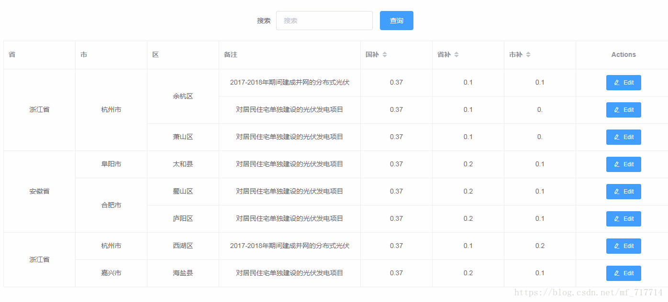Click the pencil icon on 太和县 Edit button
668x302 pixels.
click(x=617, y=164)
